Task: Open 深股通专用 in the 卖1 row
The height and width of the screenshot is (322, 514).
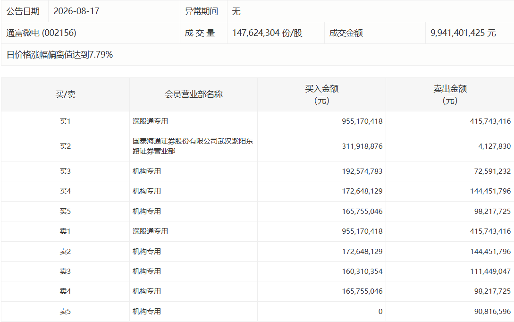Action: coord(150,231)
